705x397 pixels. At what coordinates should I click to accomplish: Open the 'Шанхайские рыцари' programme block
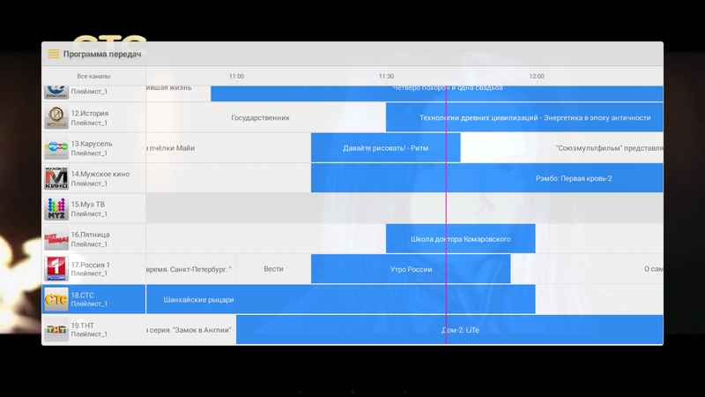(x=340, y=299)
